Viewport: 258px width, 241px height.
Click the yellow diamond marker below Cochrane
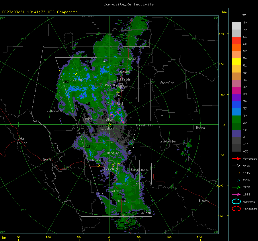[98, 166]
